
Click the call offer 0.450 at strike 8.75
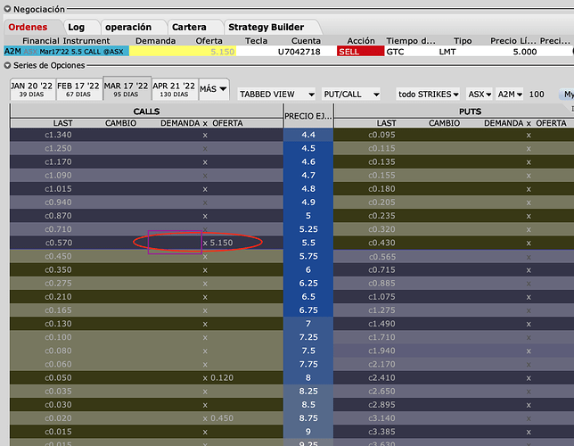222,418
